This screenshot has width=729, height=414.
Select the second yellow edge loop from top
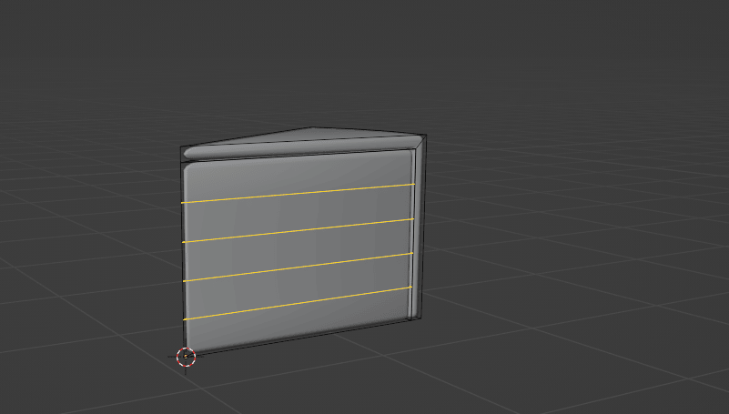coord(299,230)
